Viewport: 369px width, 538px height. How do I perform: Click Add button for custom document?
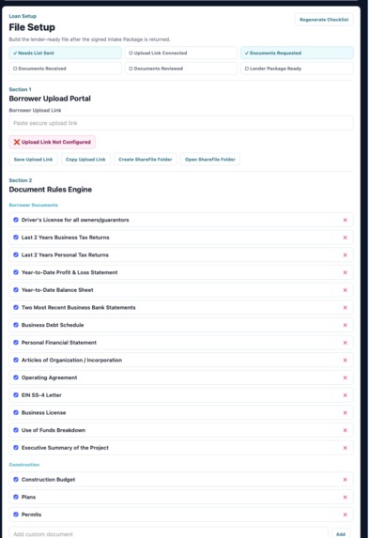pos(341,534)
